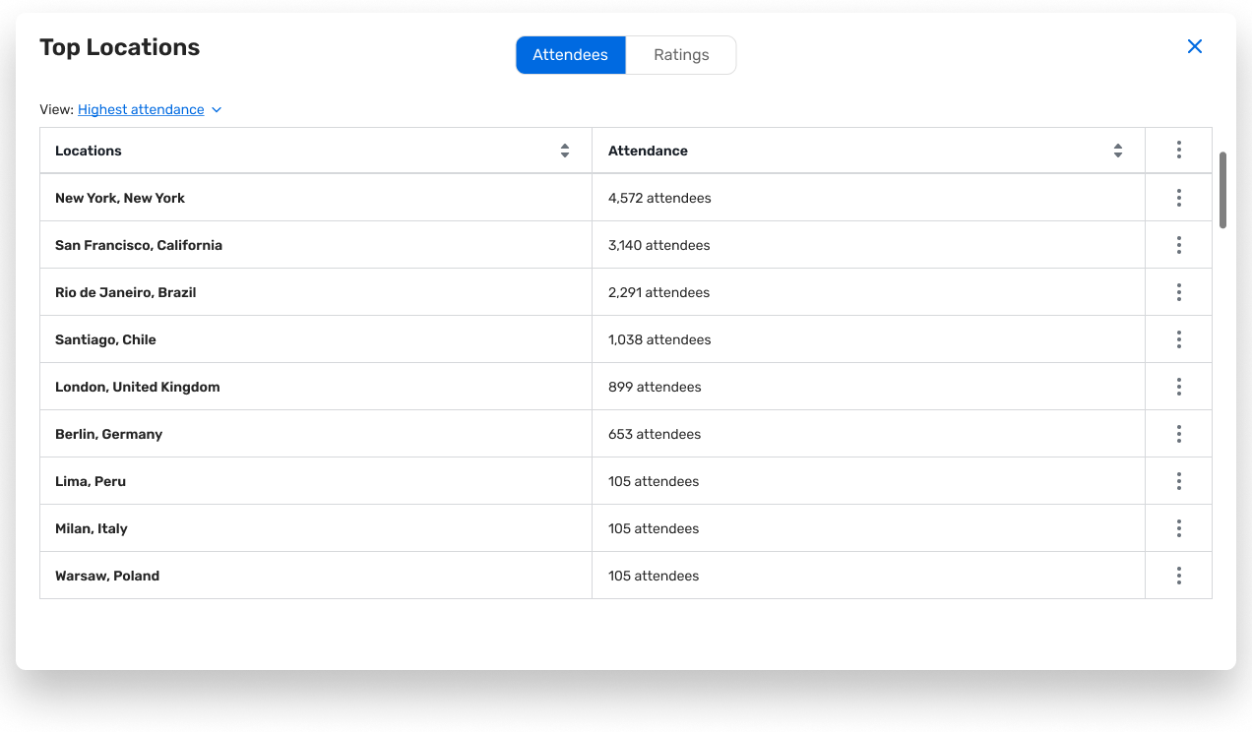
Task: Open row actions for Warsaw, Poland
Action: (1178, 576)
